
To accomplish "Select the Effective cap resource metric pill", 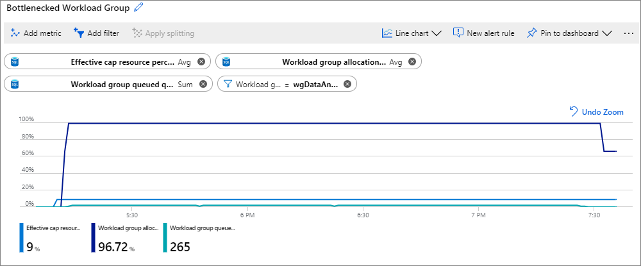I will pos(122,62).
